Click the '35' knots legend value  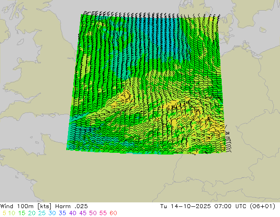[x=62, y=213]
